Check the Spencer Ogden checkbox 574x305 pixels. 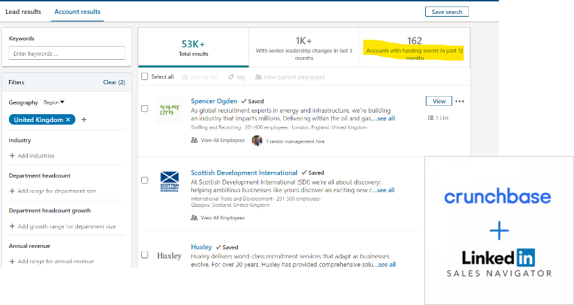pos(145,109)
